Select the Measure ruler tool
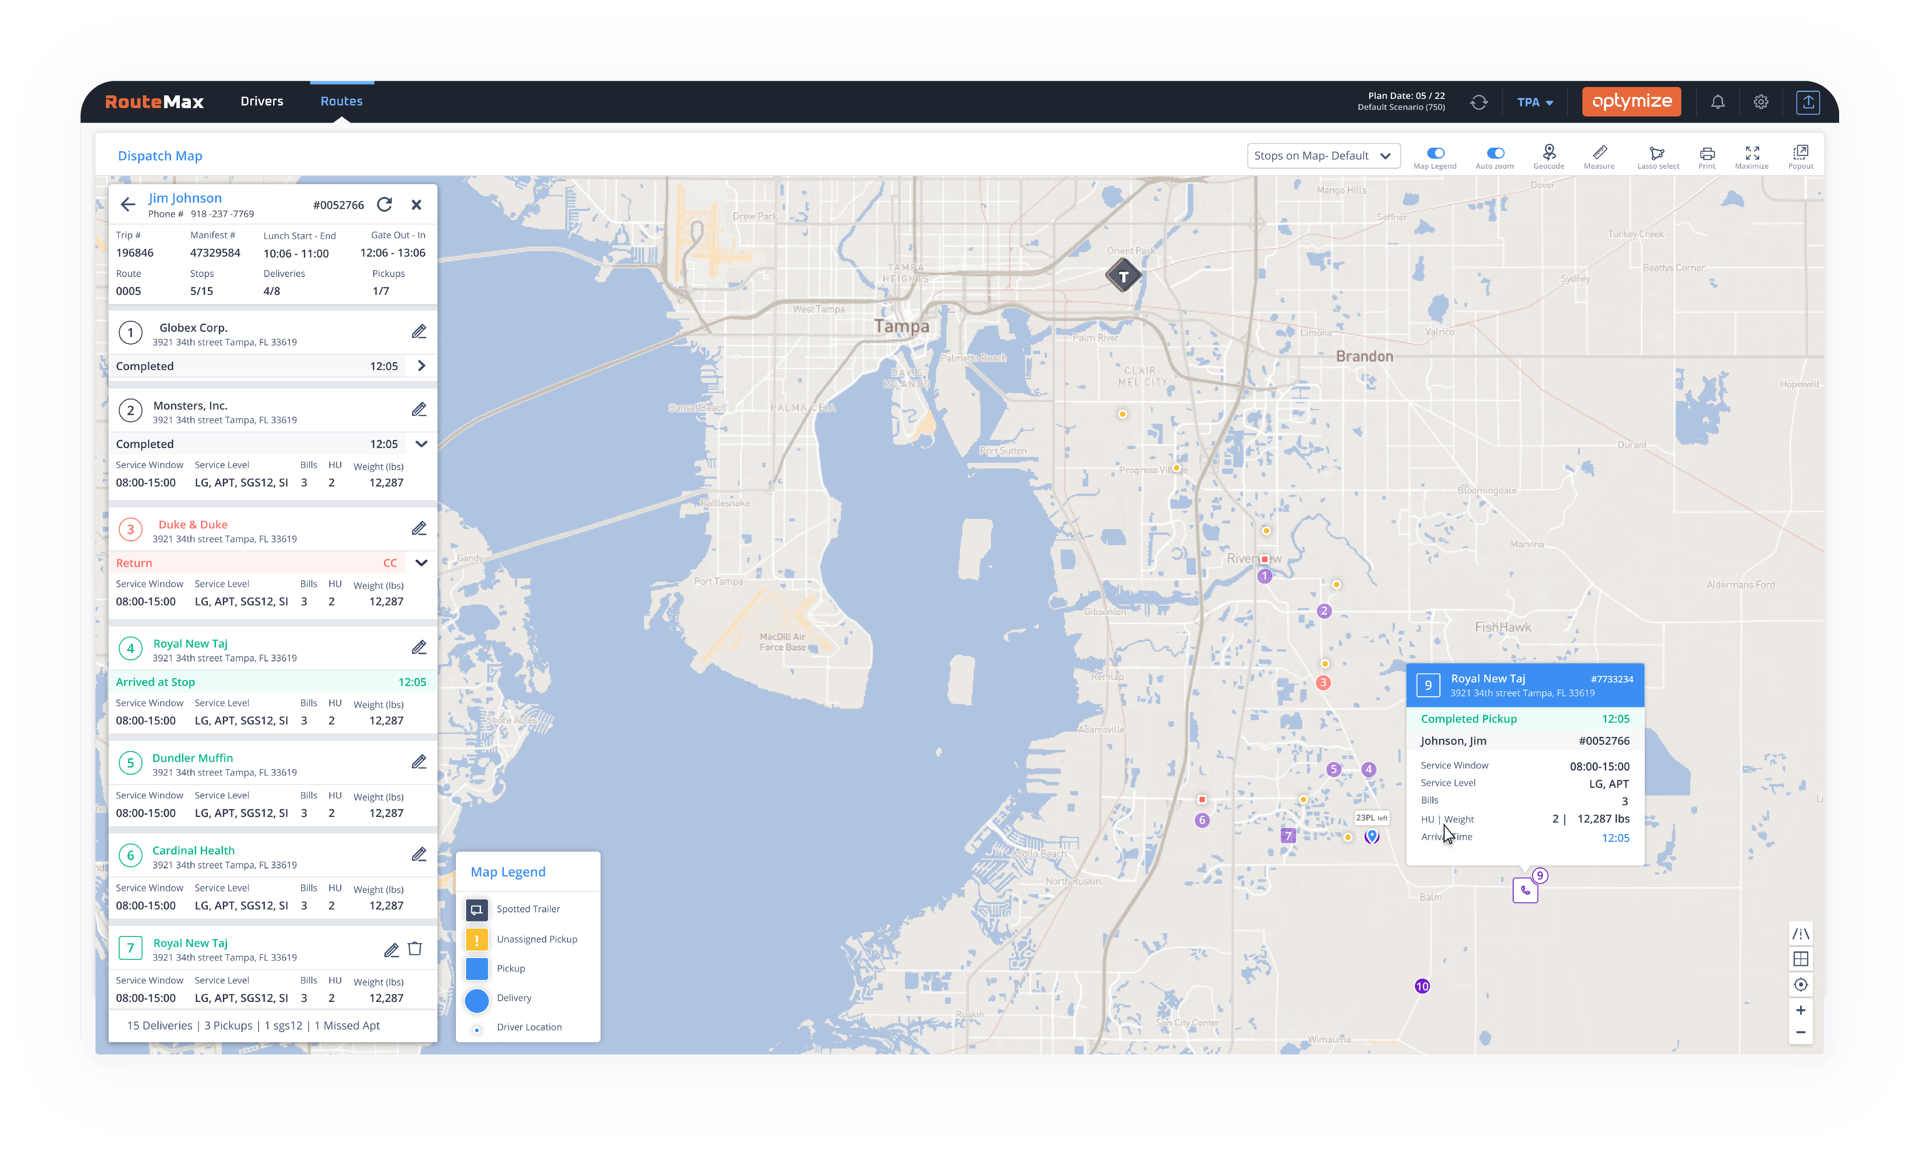The image size is (1924, 1154). pos(1599,152)
